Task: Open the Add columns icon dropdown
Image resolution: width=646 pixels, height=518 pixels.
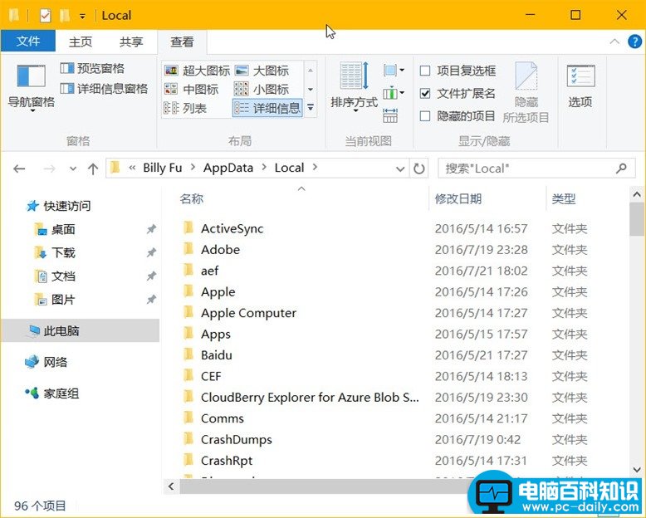Action: coord(394,93)
